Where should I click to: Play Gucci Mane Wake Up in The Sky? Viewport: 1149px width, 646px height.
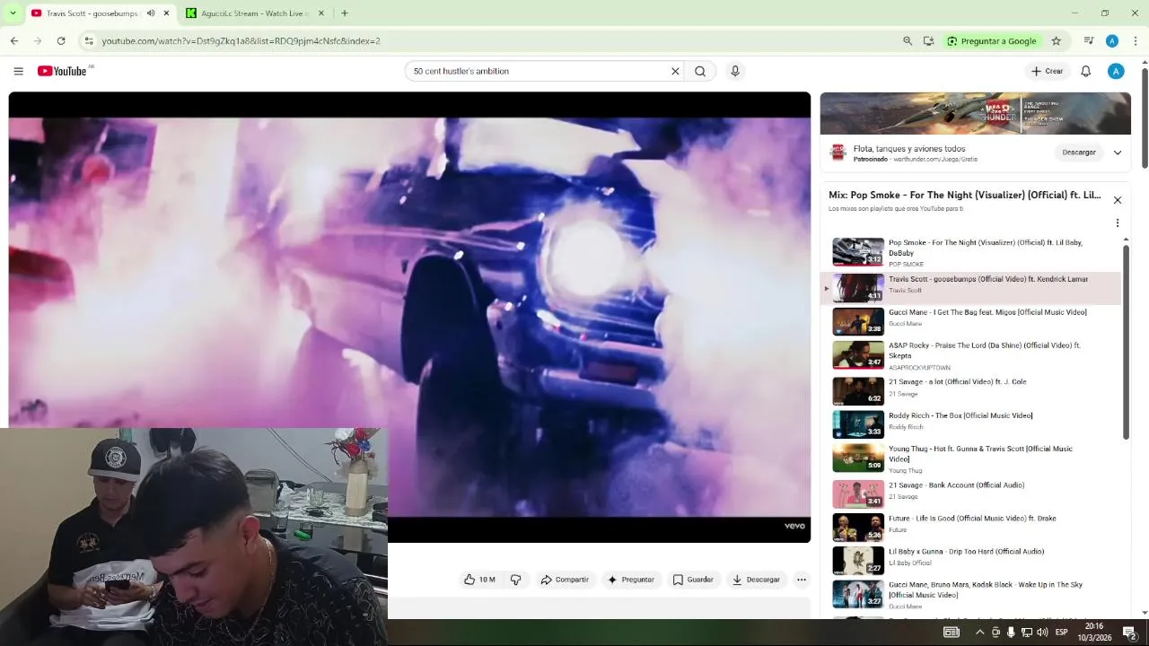(970, 594)
